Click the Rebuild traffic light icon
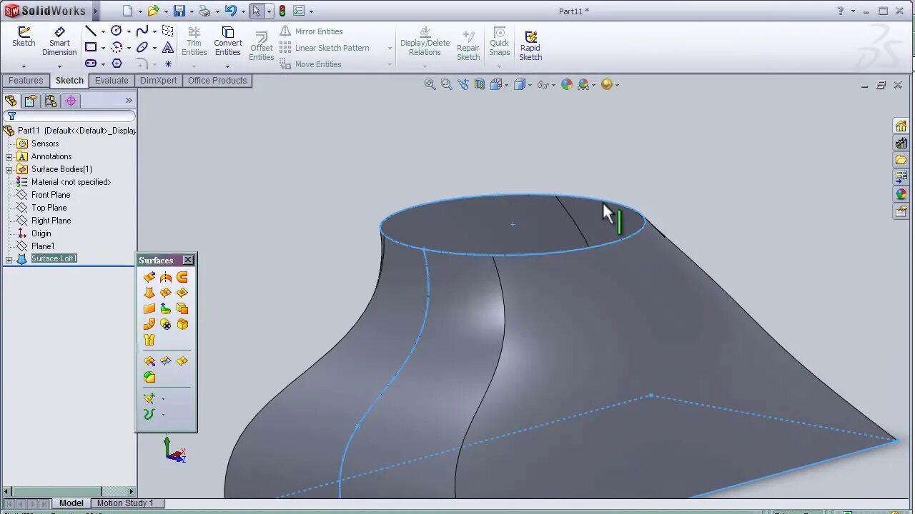This screenshot has width=915, height=514. (282, 11)
